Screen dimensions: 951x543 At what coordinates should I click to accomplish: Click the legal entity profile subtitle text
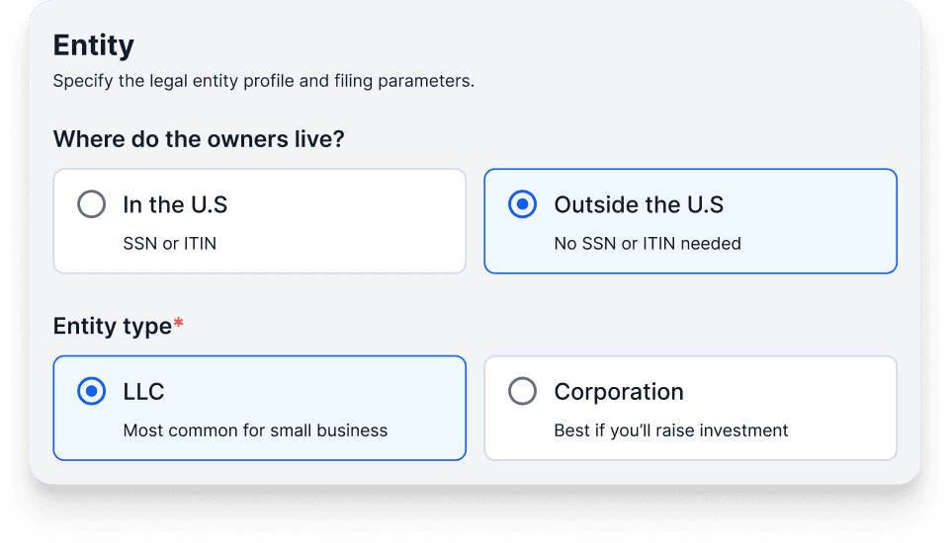click(264, 81)
